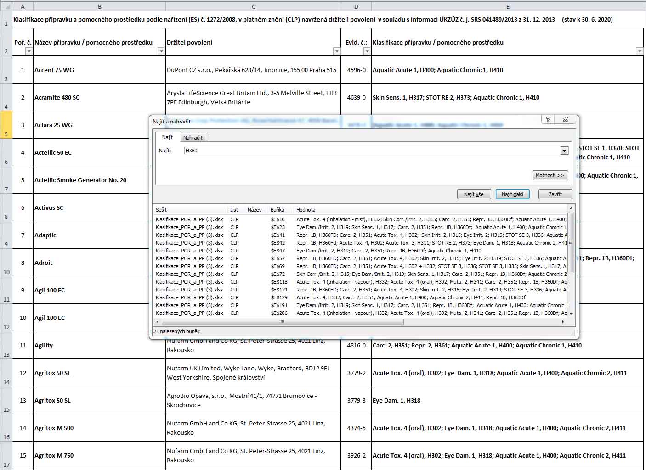646x470 pixels.
Task: Open the Klasifikace přípravku column filter
Action: (640, 51)
